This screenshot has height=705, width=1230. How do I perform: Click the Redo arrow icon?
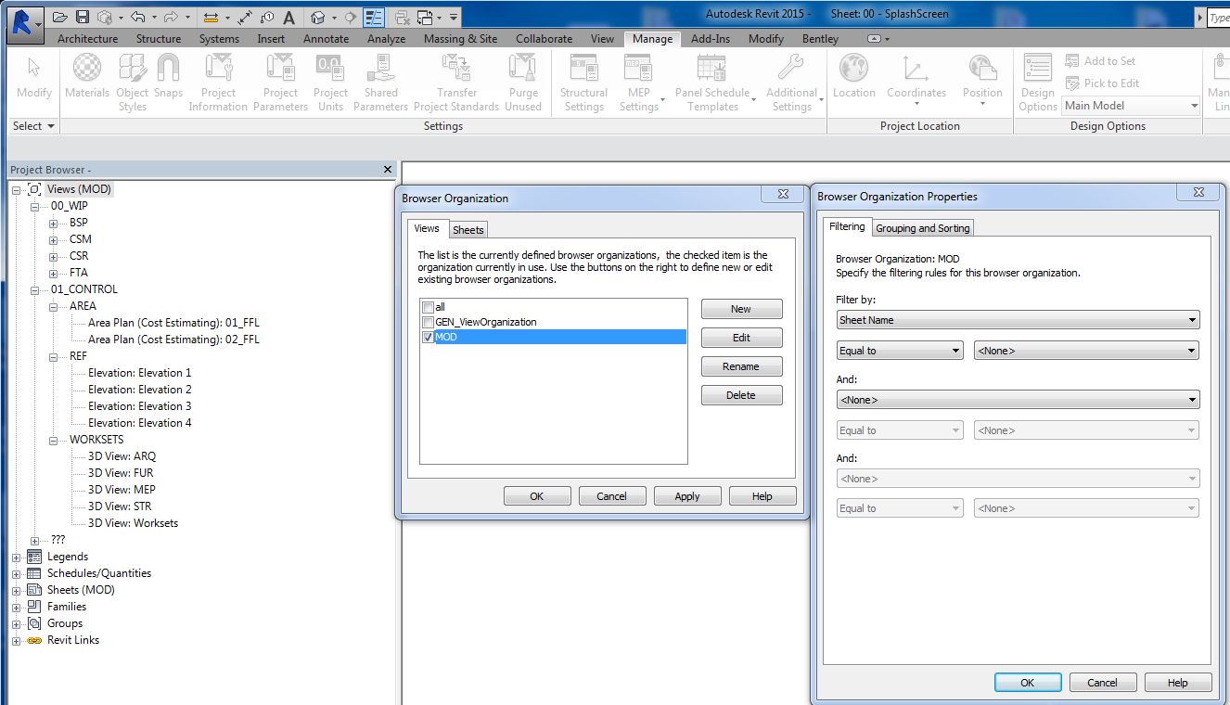point(171,17)
